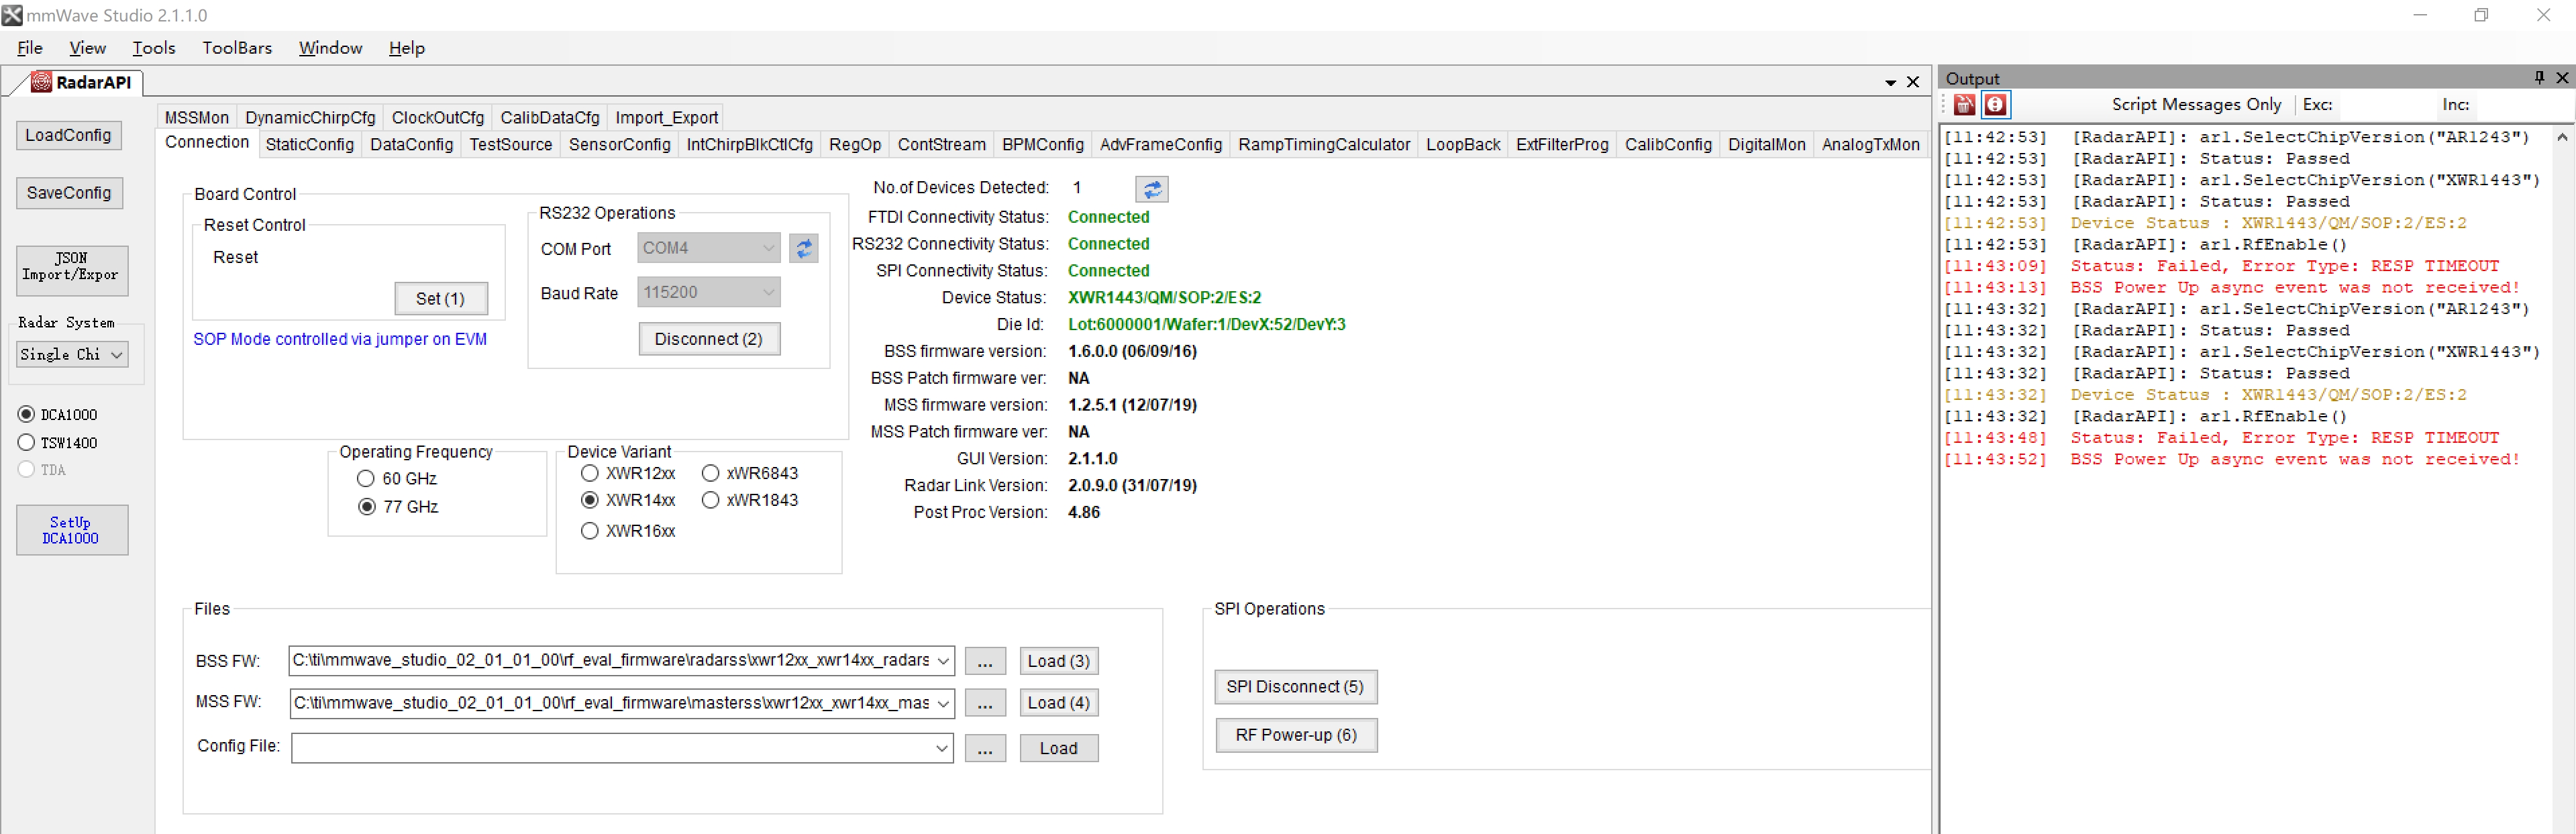Screen dimensions: 2576x834
Task: Open the AnalogTxMon tab
Action: point(1870,144)
